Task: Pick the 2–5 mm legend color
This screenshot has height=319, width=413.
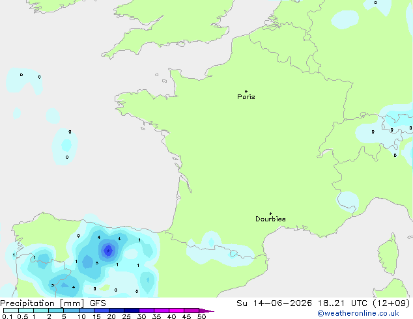Action: (56, 311)
